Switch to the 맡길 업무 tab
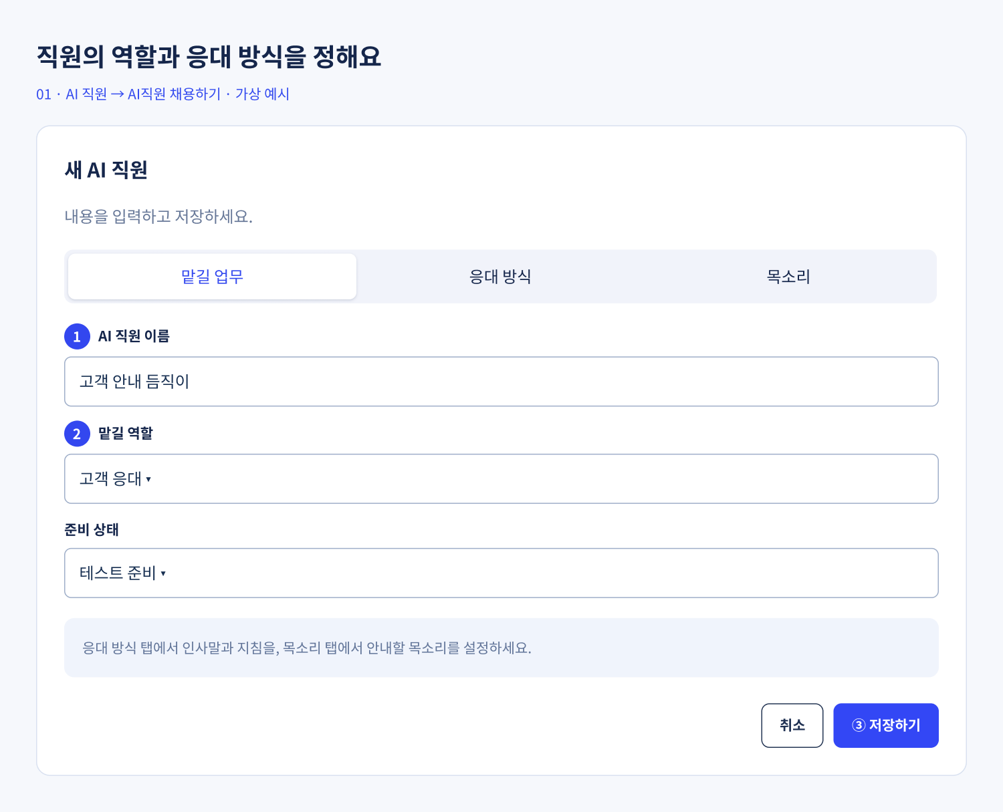The height and width of the screenshot is (812, 1003). click(212, 277)
